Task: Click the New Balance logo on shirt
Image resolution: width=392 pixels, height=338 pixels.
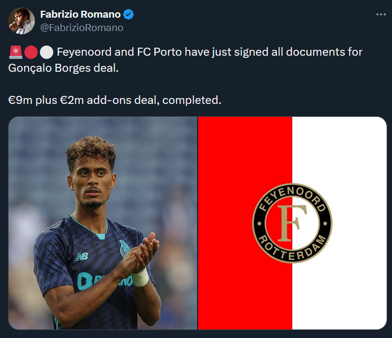Action: pyautogui.click(x=82, y=257)
